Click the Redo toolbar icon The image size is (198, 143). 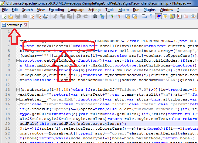tap(85, 16)
